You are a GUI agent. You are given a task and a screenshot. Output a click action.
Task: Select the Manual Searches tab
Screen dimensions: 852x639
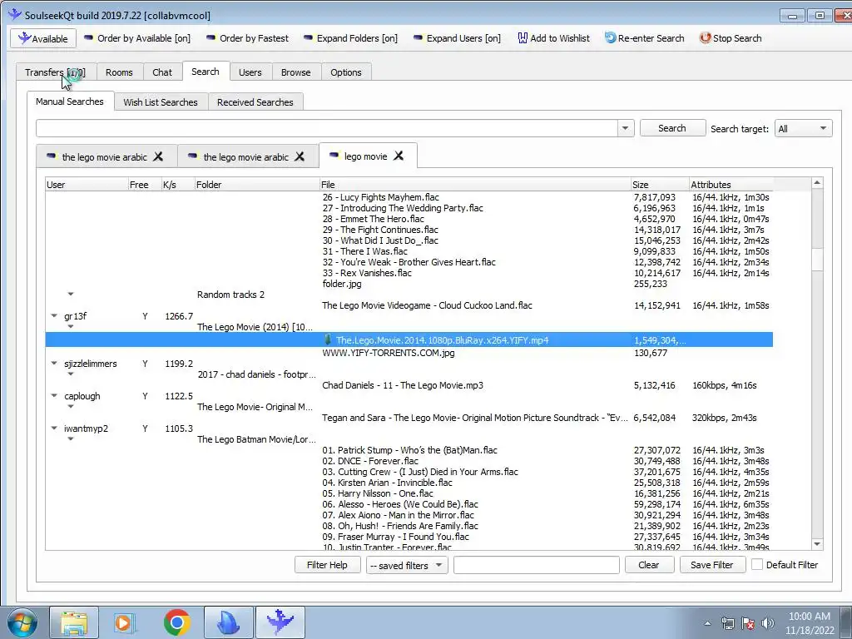(x=70, y=102)
